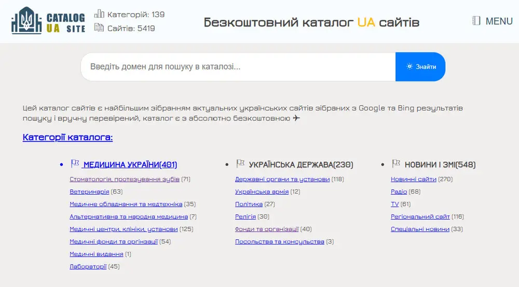Viewport: 519px width, 287px height.
Task: Click the categories count chart icon
Action: (99, 13)
